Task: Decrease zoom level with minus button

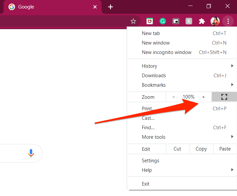Action: pos(174,97)
